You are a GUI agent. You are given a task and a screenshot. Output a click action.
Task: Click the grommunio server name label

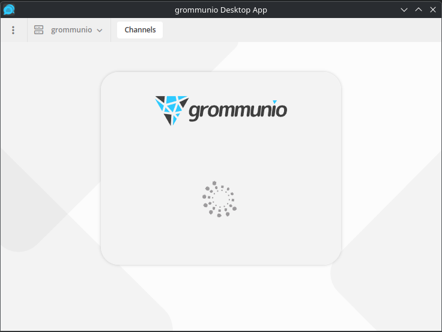click(71, 30)
